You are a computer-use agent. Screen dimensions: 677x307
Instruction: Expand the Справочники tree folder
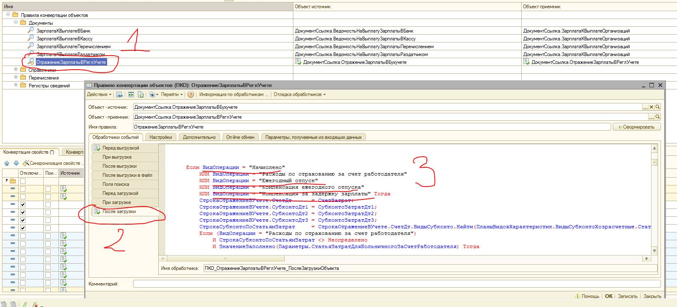point(16,70)
